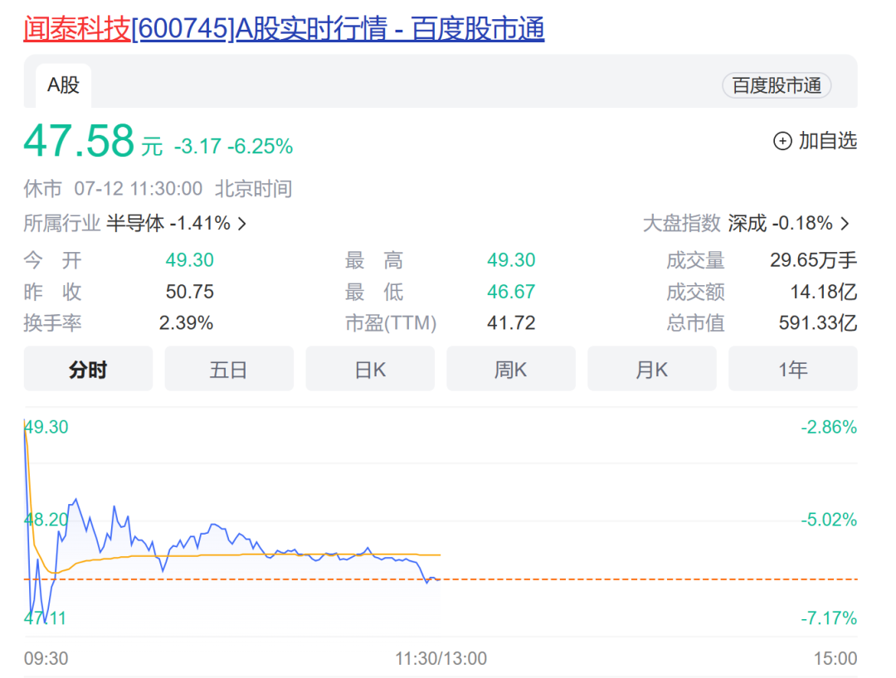Switch to the 1年 chart tab
The width and height of the screenshot is (896, 678).
pos(793,369)
